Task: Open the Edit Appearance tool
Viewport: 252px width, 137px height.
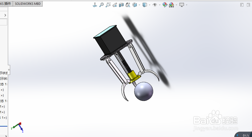Action: pos(165,5)
